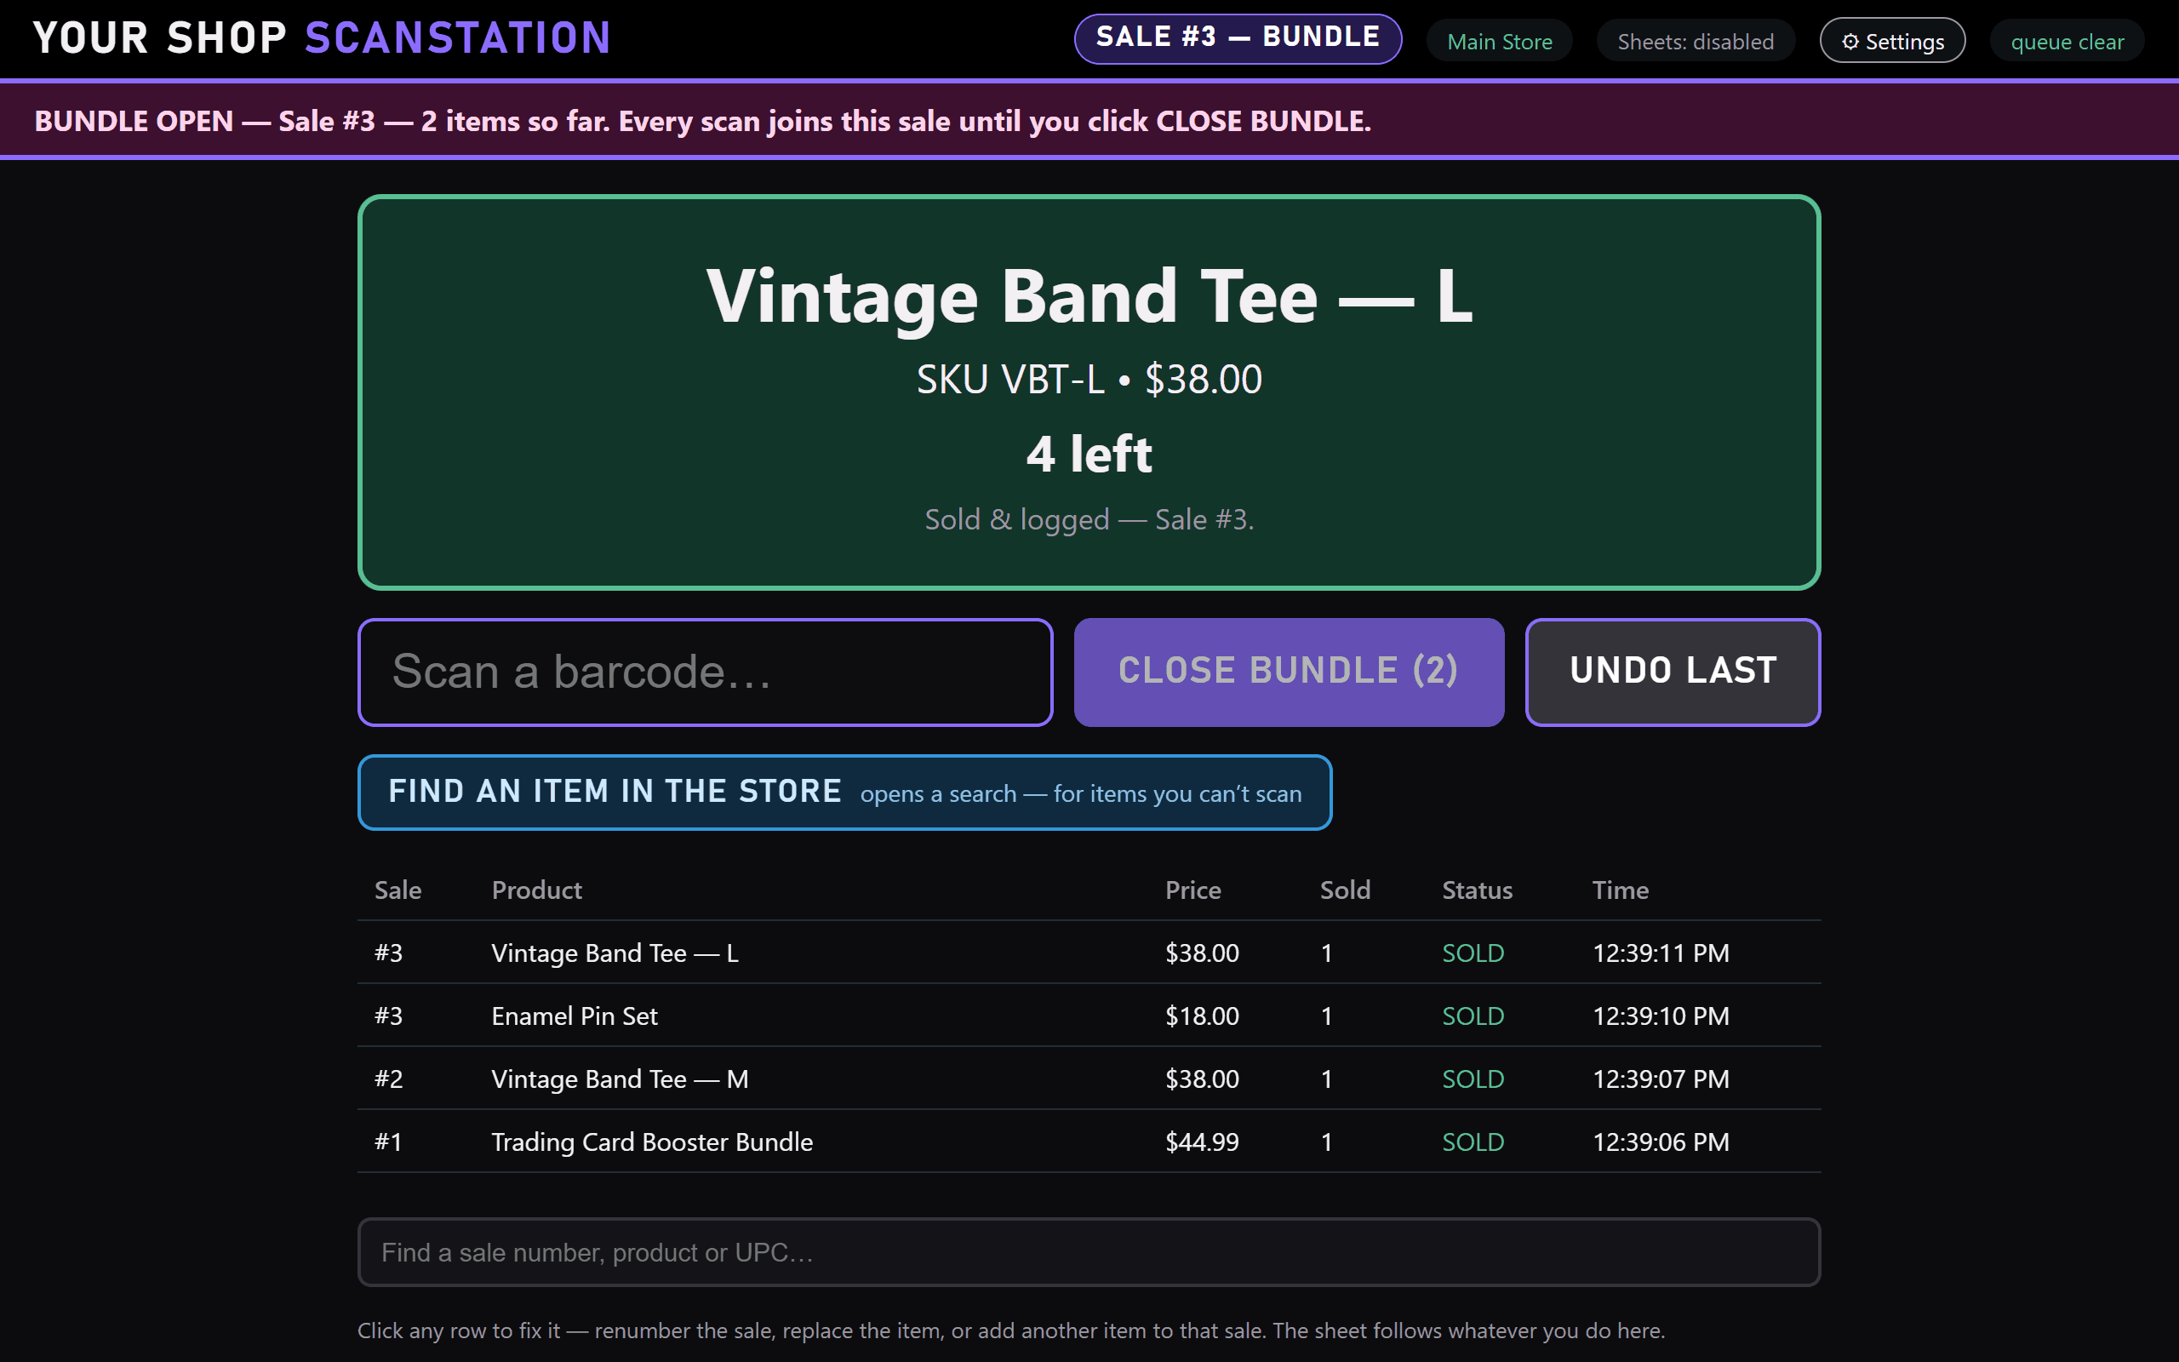Image resolution: width=2179 pixels, height=1362 pixels.
Task: Click the CLOSE BUNDLE (2) button
Action: [1289, 672]
